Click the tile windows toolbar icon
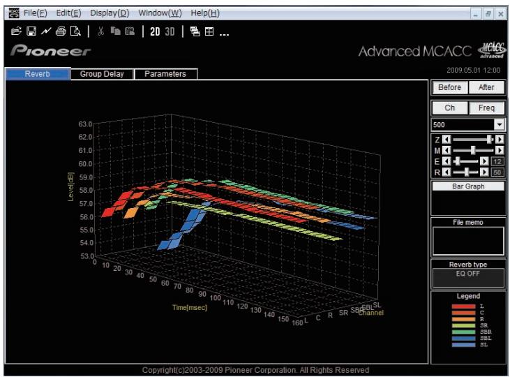510x377 pixels. click(x=209, y=31)
